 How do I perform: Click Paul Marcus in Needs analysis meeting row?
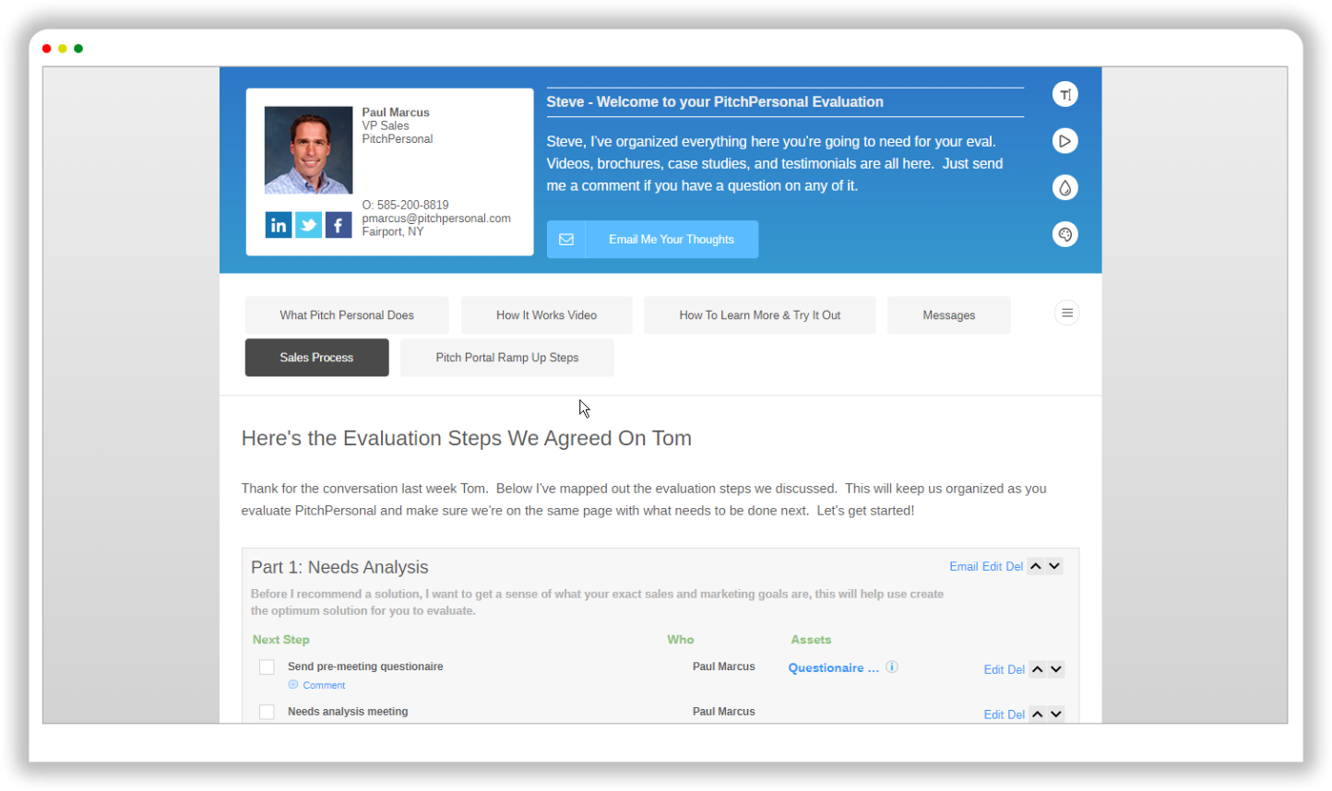tap(724, 712)
